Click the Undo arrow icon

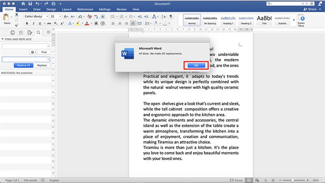pyautogui.click(x=37, y=4)
